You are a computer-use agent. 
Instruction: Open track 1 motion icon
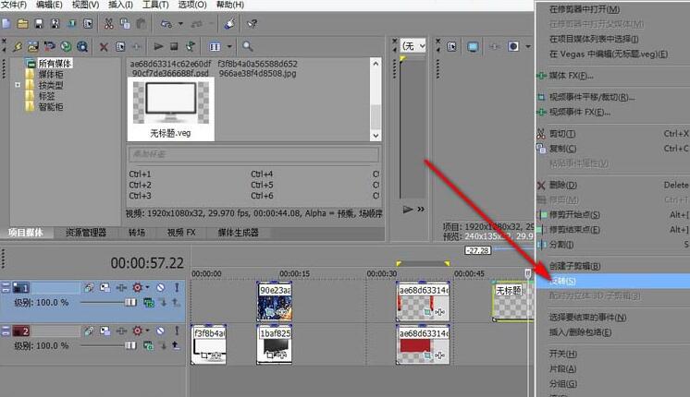click(104, 288)
